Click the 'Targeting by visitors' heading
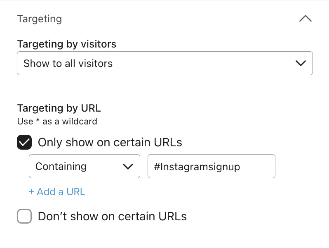The image size is (329, 248). tap(67, 44)
